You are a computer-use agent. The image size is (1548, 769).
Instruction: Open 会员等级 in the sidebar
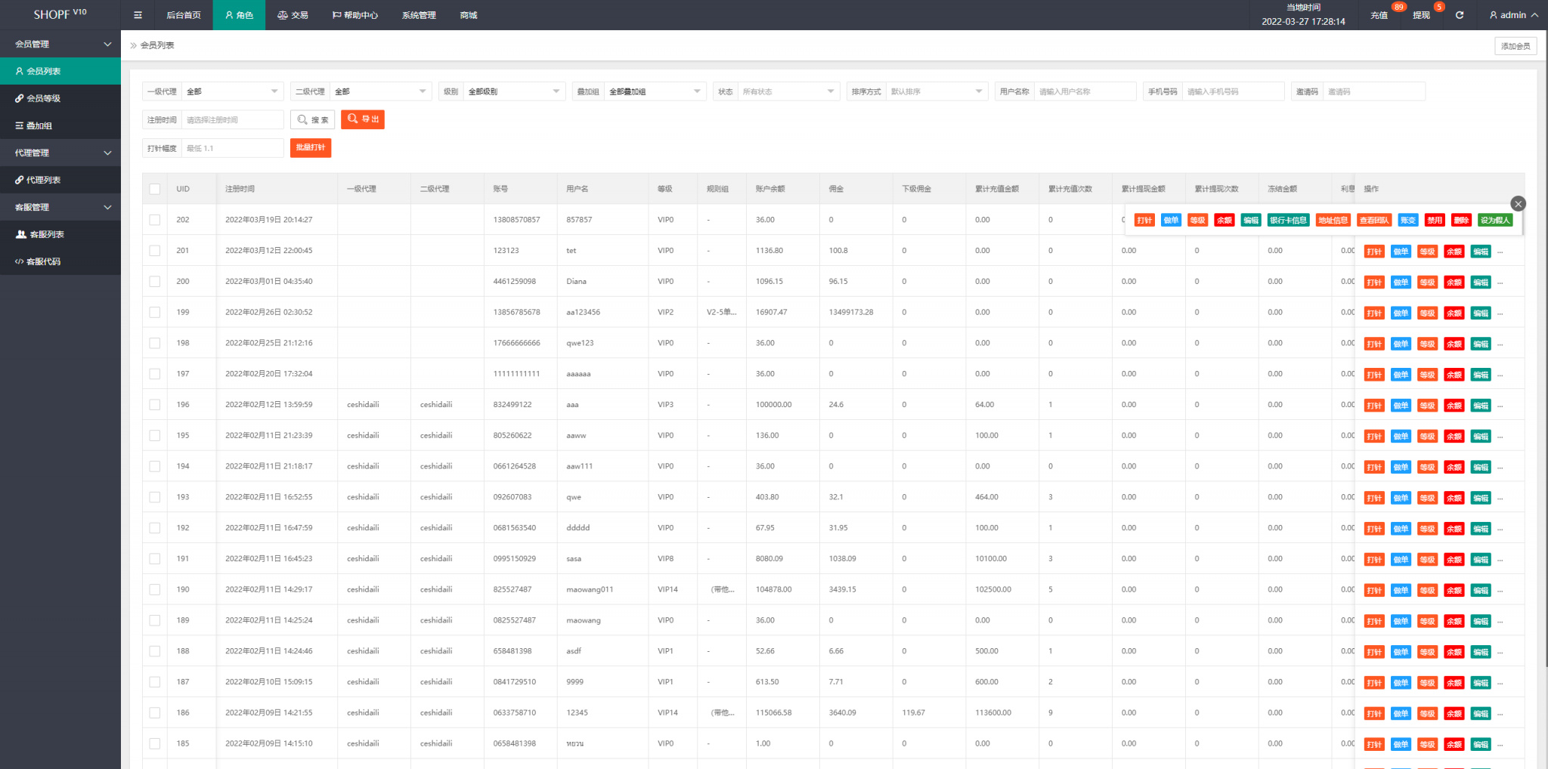pyautogui.click(x=44, y=98)
